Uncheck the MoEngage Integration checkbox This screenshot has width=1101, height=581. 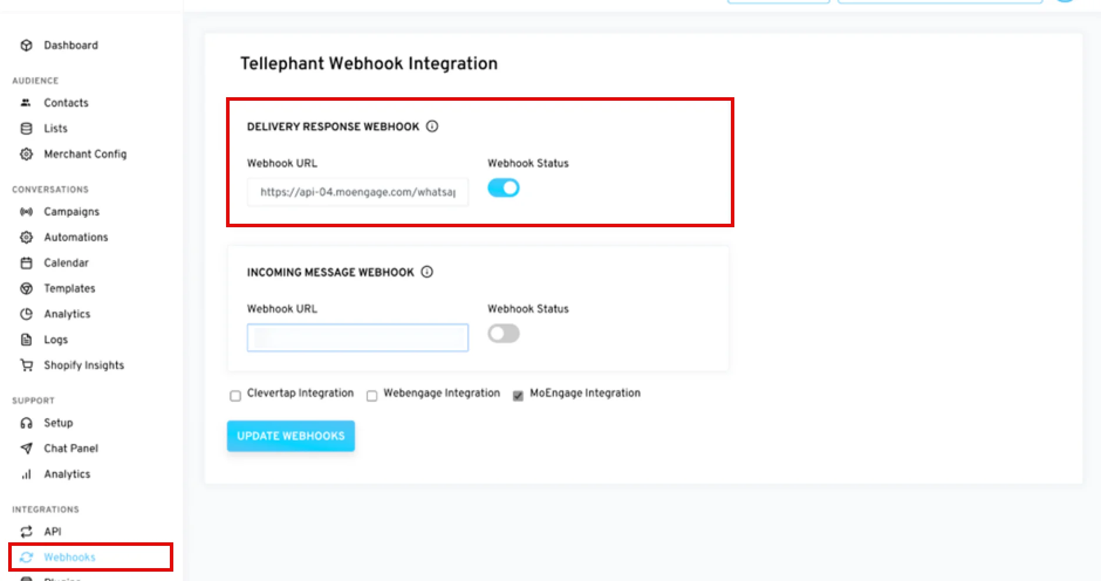(x=518, y=396)
